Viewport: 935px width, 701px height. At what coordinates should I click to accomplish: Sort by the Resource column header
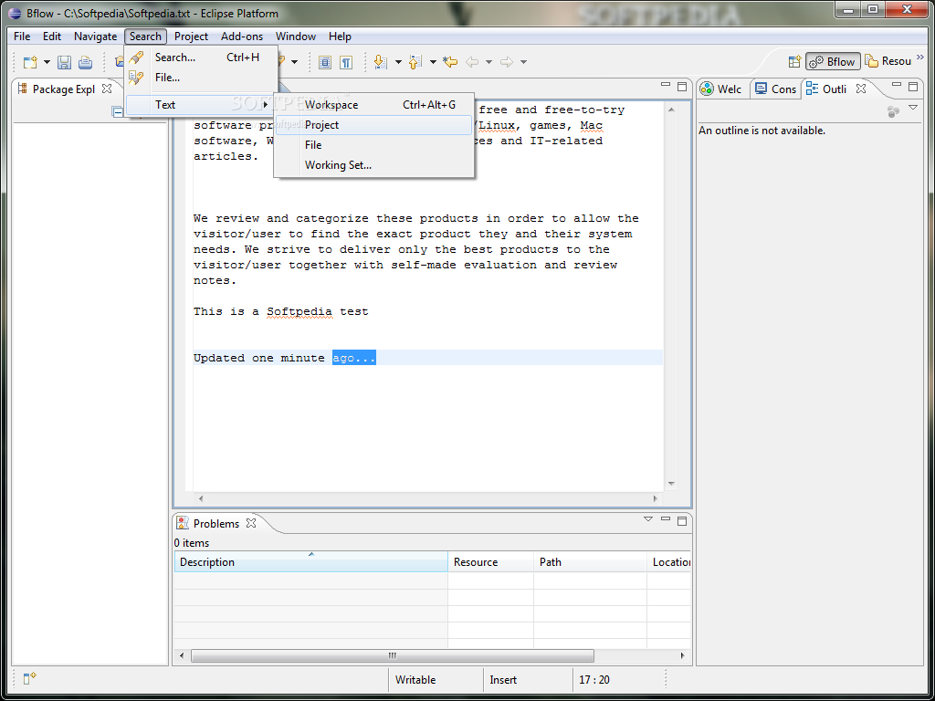coord(490,562)
